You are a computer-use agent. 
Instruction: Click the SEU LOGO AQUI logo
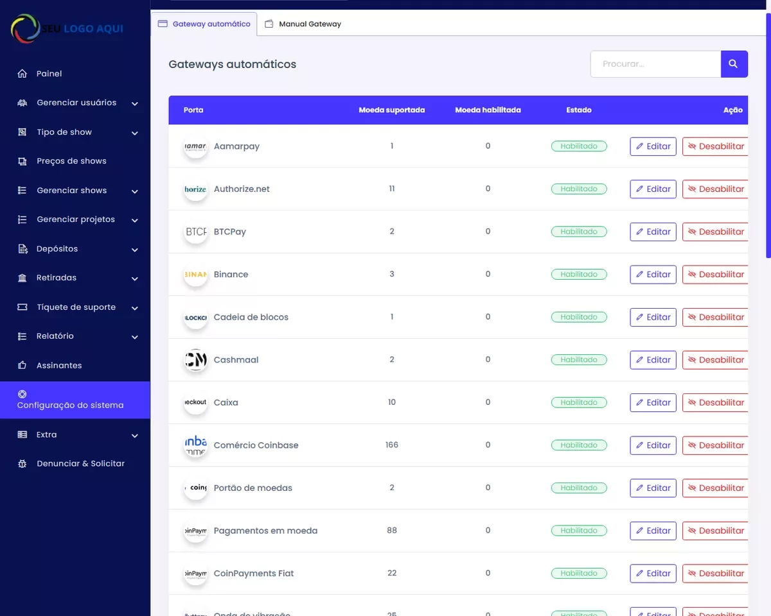(67, 29)
